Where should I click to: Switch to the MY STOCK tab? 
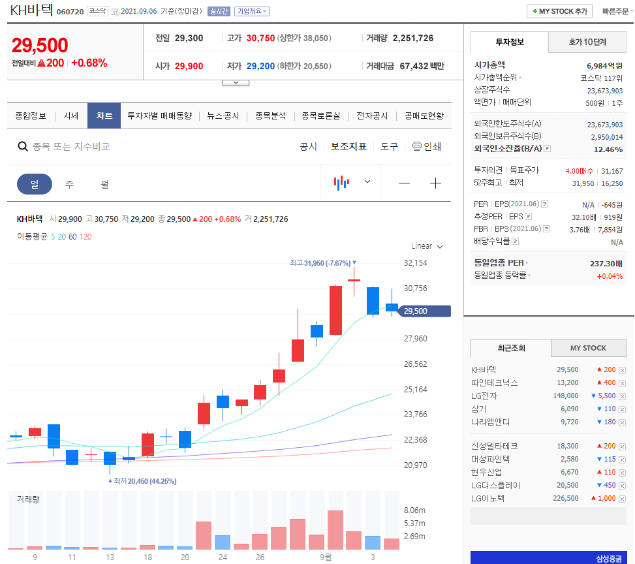coord(589,348)
